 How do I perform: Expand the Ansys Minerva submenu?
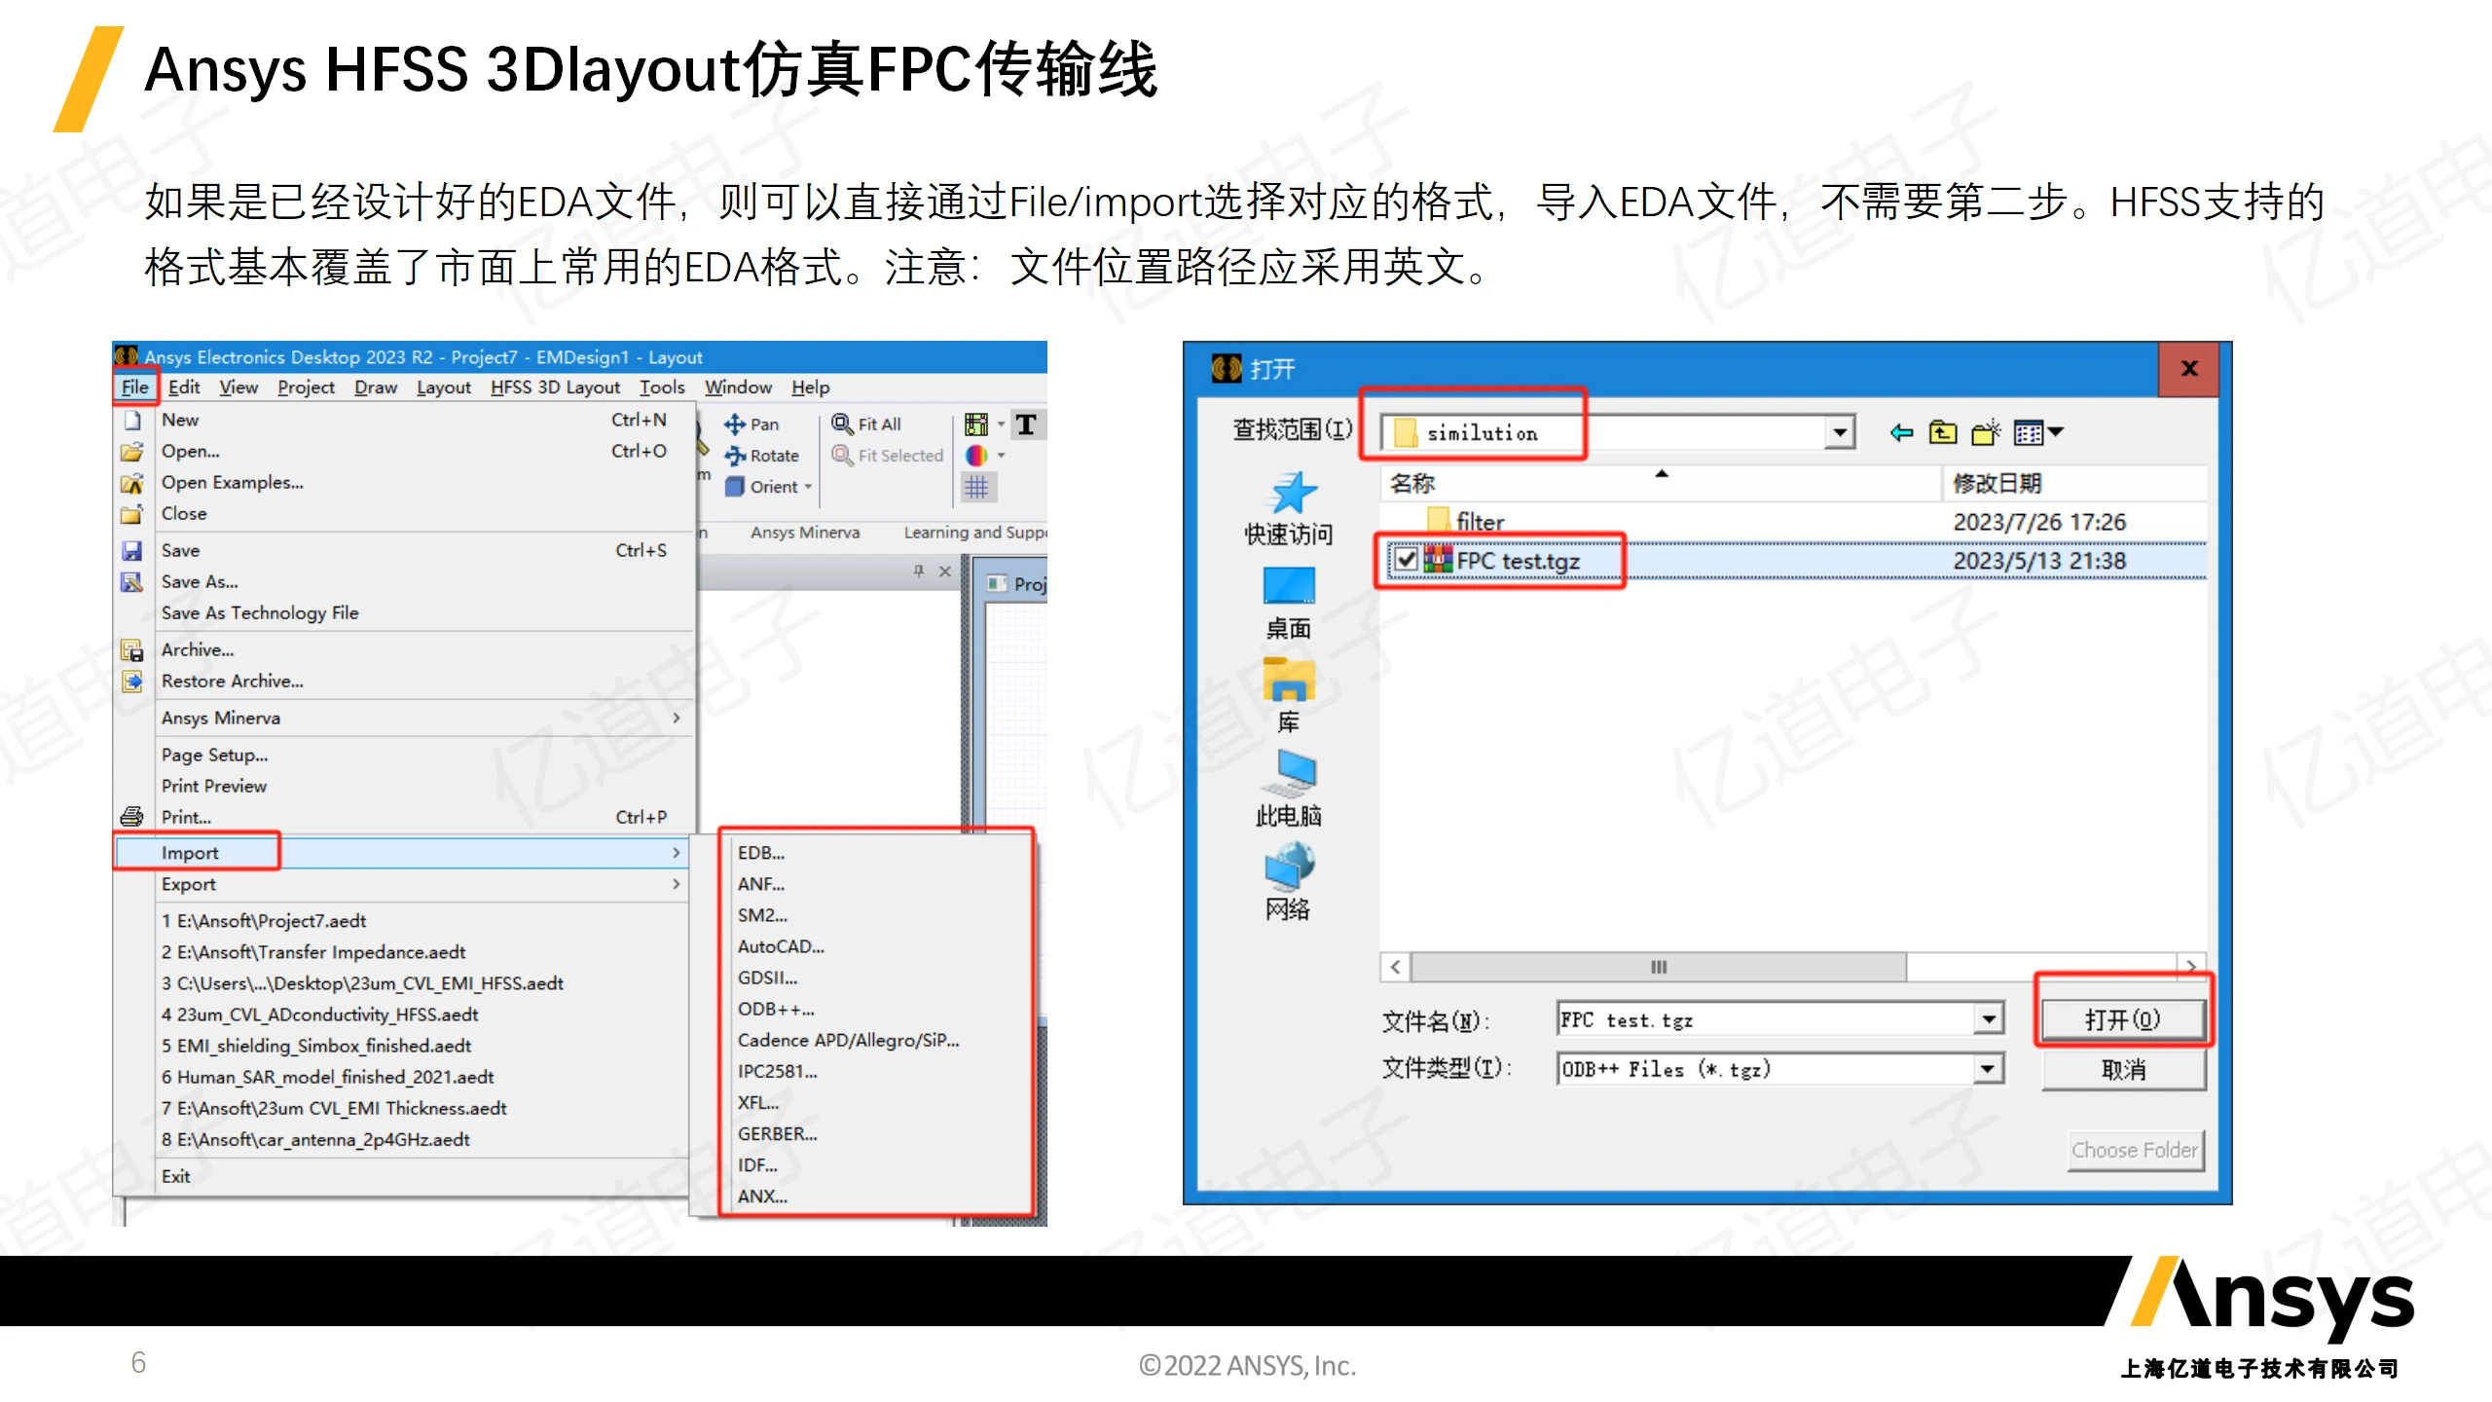[x=402, y=719]
